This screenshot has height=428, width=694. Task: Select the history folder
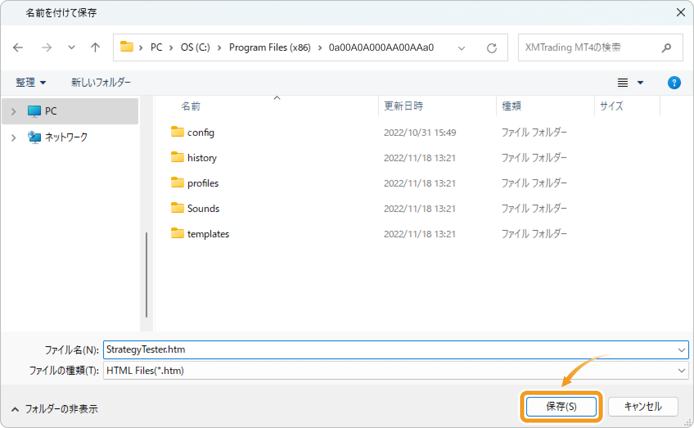tap(202, 158)
